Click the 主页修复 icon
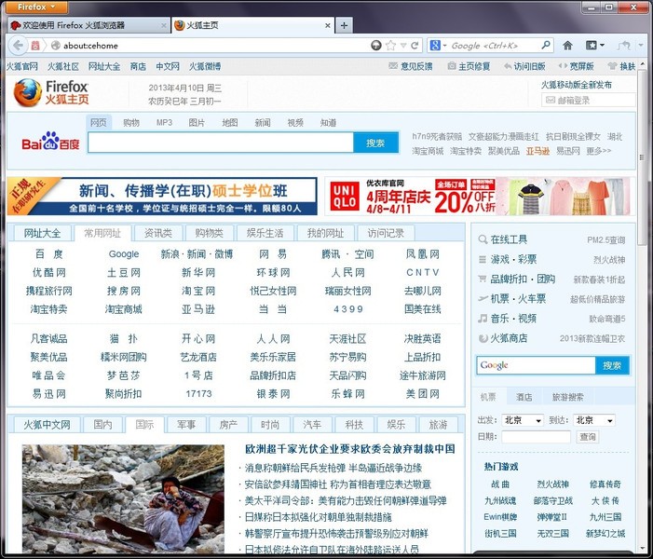This screenshot has height=559, width=653. pos(452,66)
